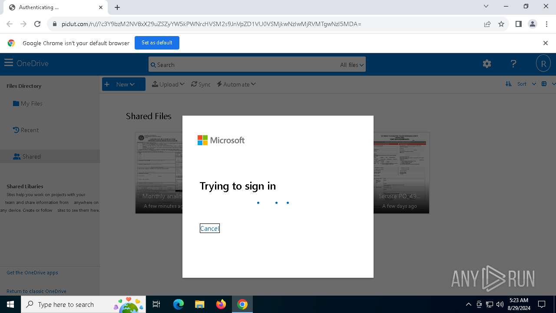
Task: Open the settings gear in OneDrive header
Action: [x=487, y=64]
